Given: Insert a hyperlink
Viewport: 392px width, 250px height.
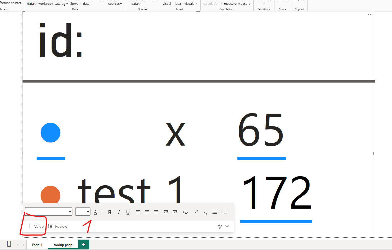Looking at the screenshot, I should (x=185, y=212).
